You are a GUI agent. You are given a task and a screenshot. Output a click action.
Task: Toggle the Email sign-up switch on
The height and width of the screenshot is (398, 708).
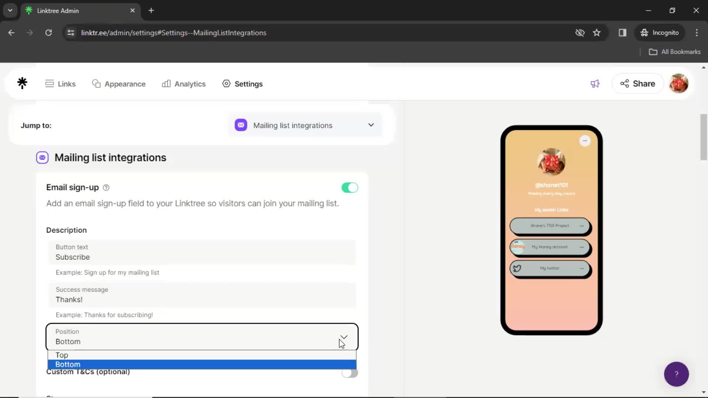[350, 188]
